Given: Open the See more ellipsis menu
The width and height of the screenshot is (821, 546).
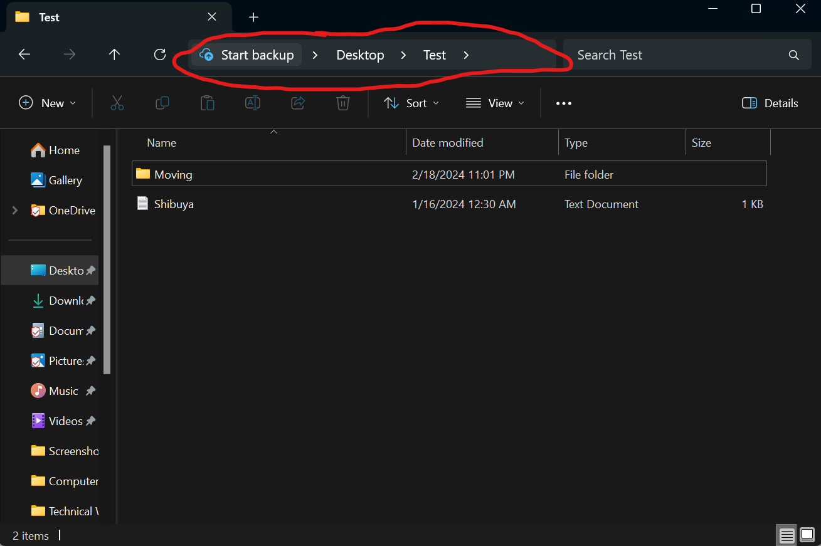Looking at the screenshot, I should coord(564,103).
